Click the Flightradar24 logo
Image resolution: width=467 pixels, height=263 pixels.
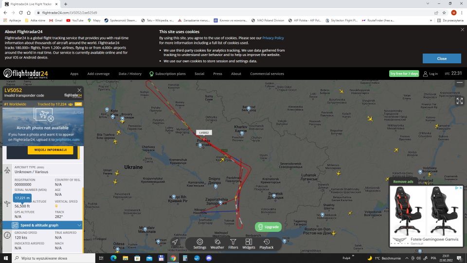(26, 74)
